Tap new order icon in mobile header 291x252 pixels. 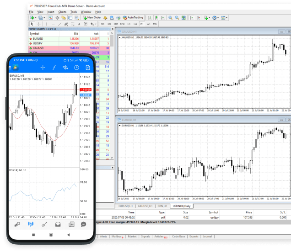click(x=87, y=68)
